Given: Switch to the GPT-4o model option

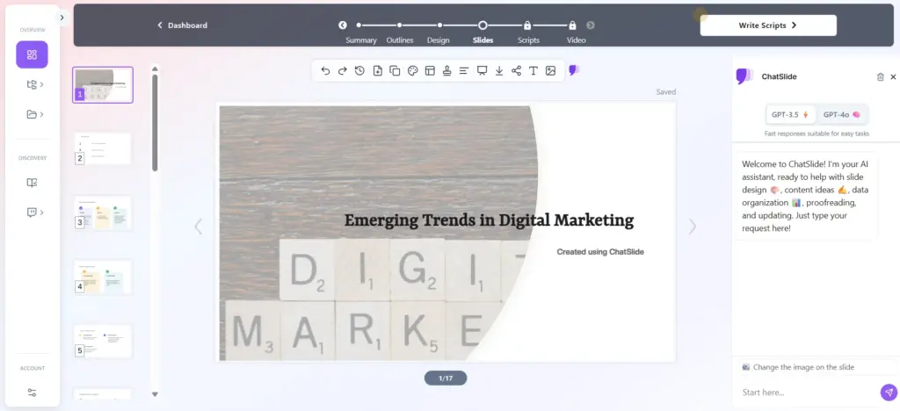Looking at the screenshot, I should [841, 114].
